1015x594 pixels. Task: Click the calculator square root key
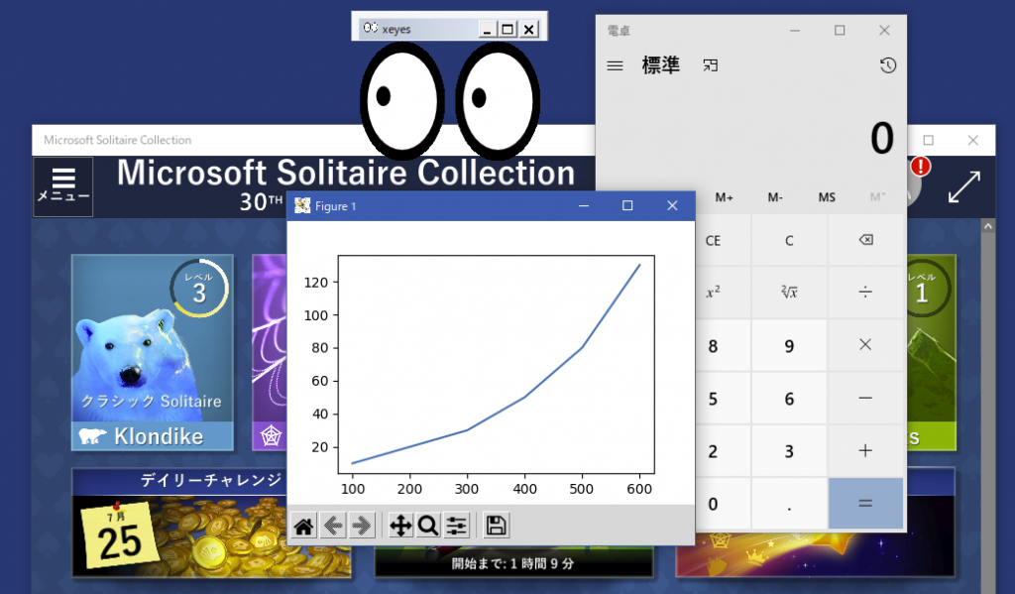tap(789, 293)
